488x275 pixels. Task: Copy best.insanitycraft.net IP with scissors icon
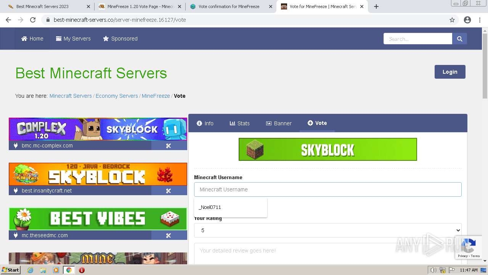tap(169, 191)
